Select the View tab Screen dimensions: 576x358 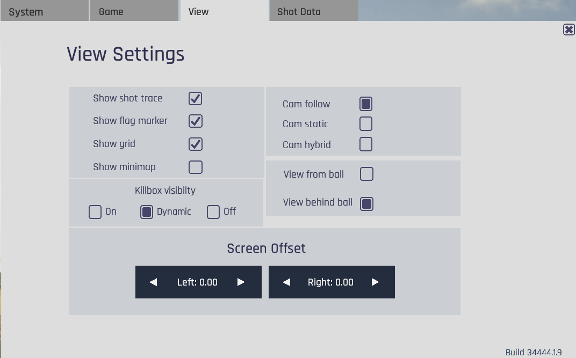click(225, 11)
